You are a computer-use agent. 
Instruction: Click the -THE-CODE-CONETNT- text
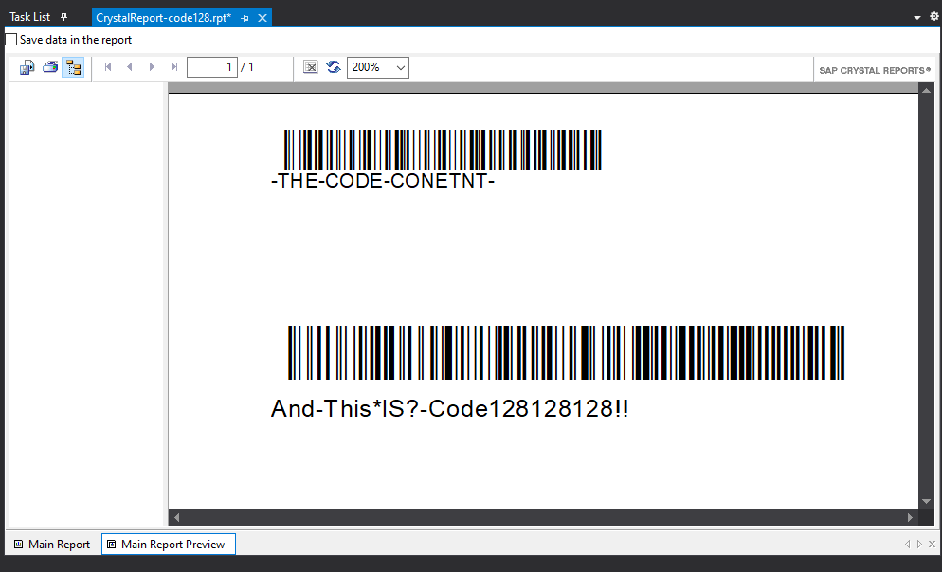point(383,181)
